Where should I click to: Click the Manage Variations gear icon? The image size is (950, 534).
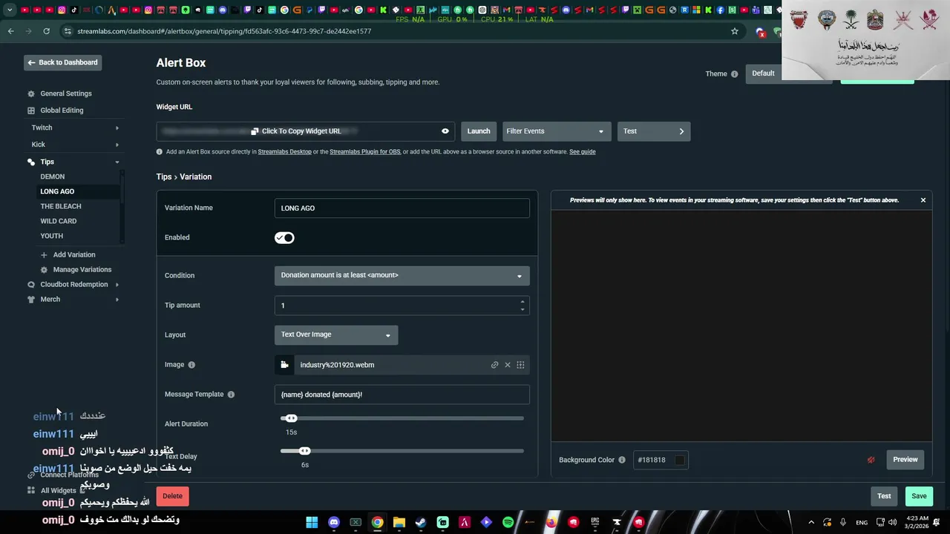[x=44, y=270]
